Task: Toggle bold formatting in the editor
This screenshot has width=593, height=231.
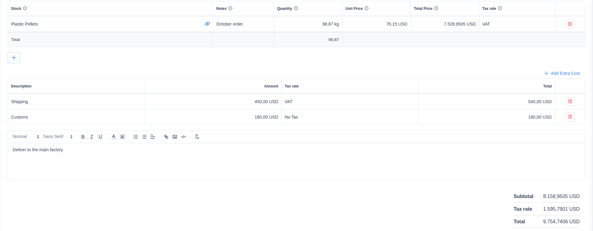Action: pos(83,137)
